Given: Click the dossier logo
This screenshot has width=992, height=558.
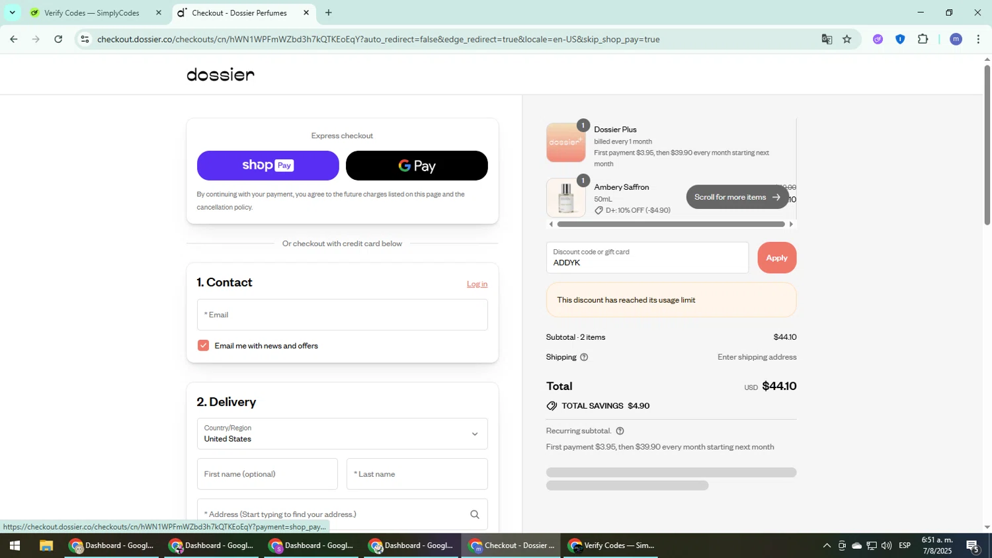Looking at the screenshot, I should (x=220, y=75).
